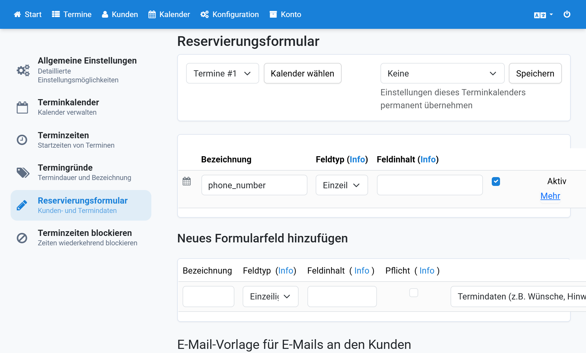
Task: Open Termingründe in the sidebar
Action: 81,172
